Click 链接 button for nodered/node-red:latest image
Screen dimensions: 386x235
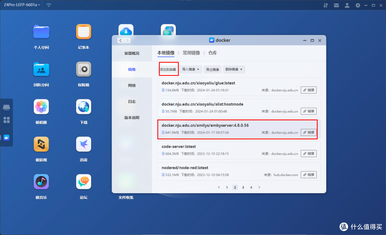[308, 175]
